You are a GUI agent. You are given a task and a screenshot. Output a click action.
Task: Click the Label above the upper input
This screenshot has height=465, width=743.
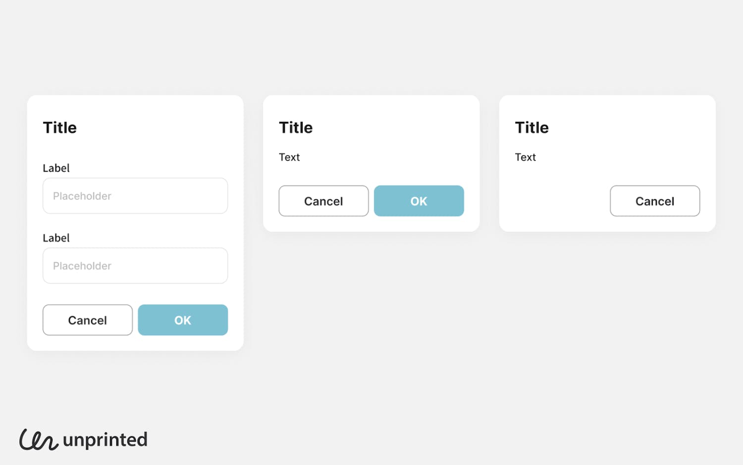(x=56, y=168)
